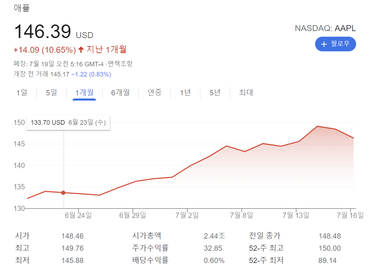Click the 130 y-axis label
The width and height of the screenshot is (375, 278).
pos(19,208)
